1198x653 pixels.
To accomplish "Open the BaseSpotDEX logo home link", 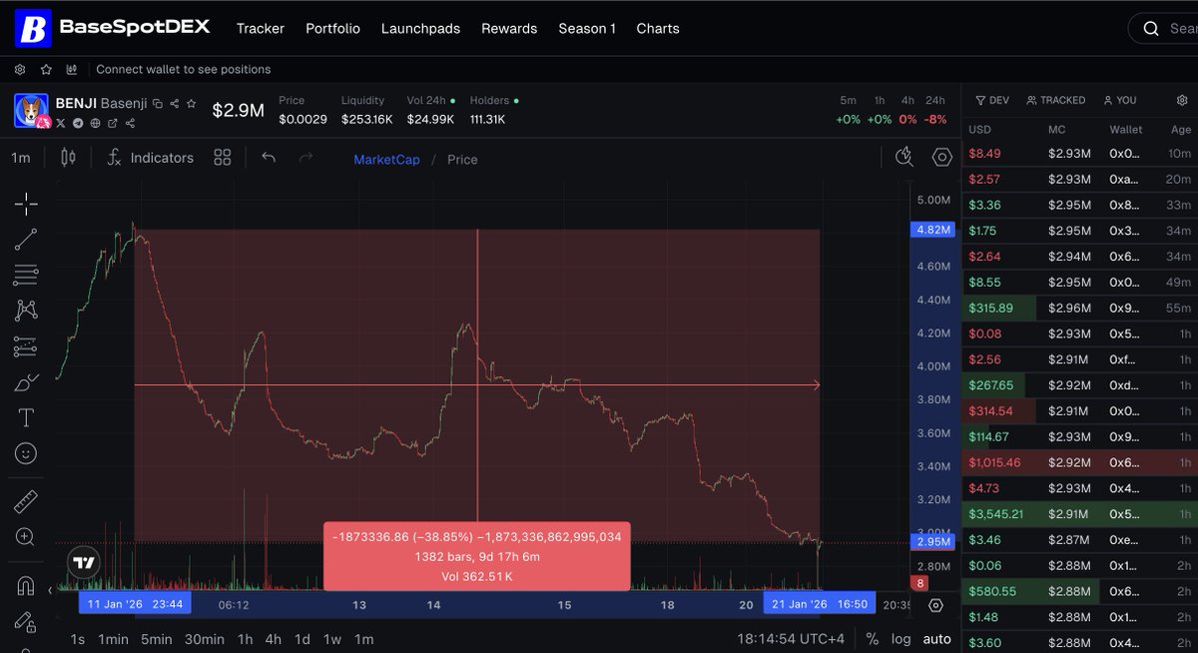I will click(x=112, y=28).
